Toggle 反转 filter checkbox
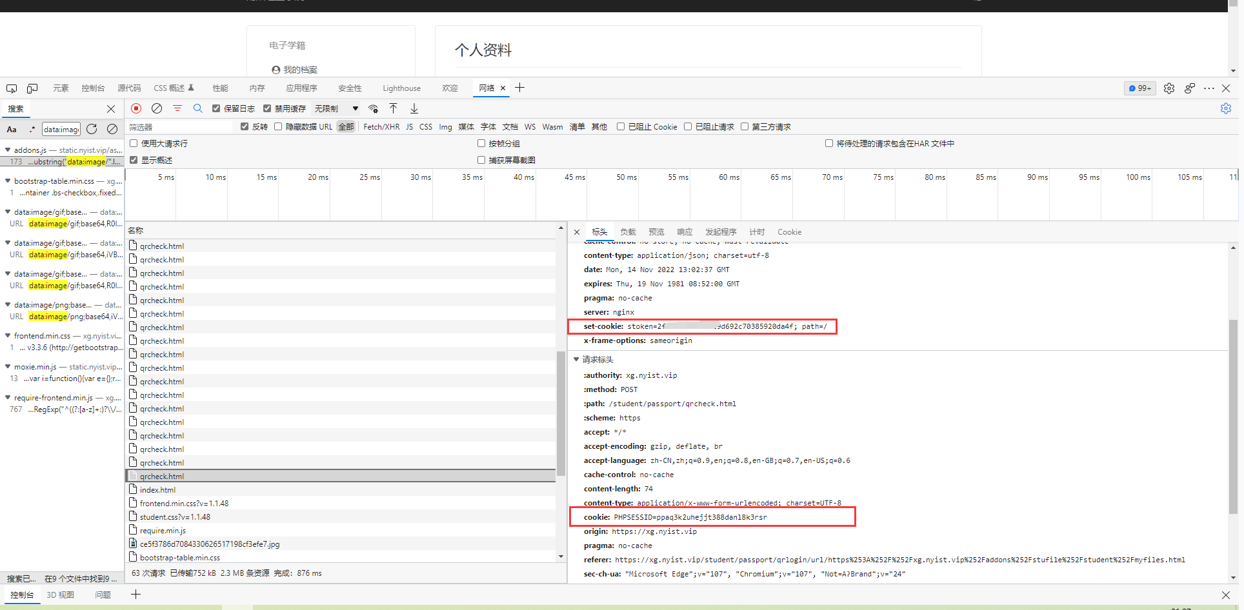1244x610 pixels. [245, 126]
